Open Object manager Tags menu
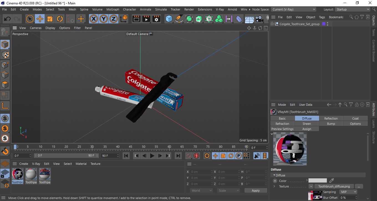The image size is (377, 201). [322, 17]
